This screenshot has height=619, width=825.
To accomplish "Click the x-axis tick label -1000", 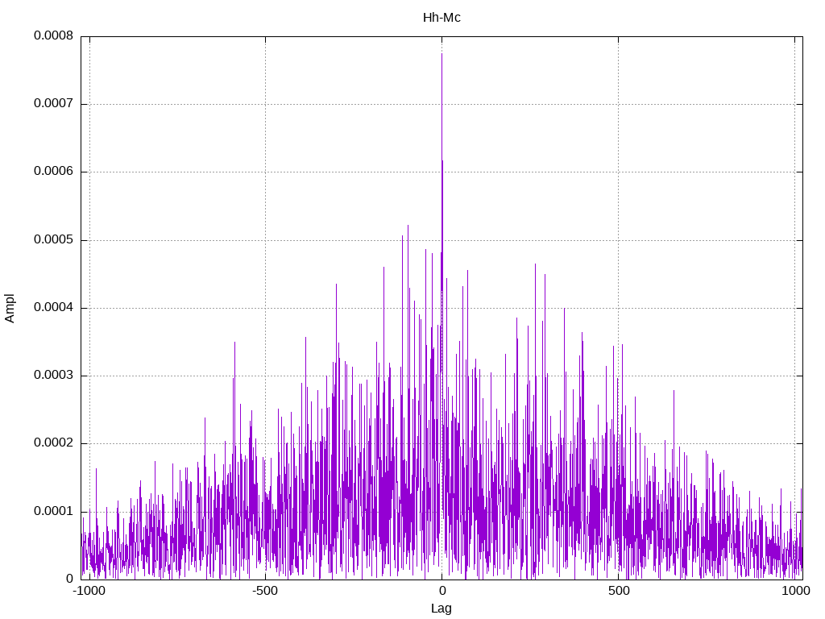I will pyautogui.click(x=89, y=591).
